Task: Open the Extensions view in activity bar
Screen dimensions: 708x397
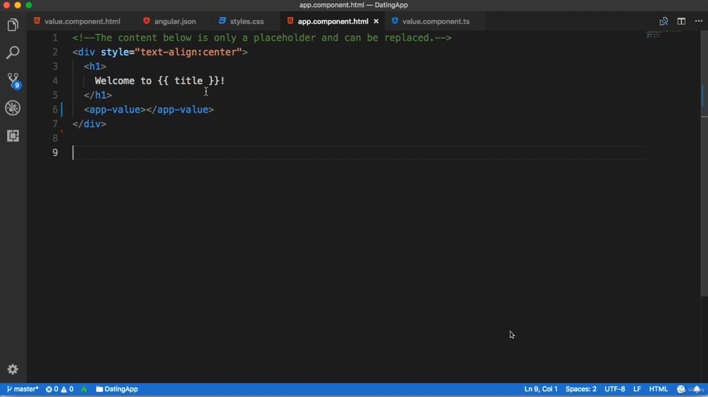Action: (x=13, y=135)
